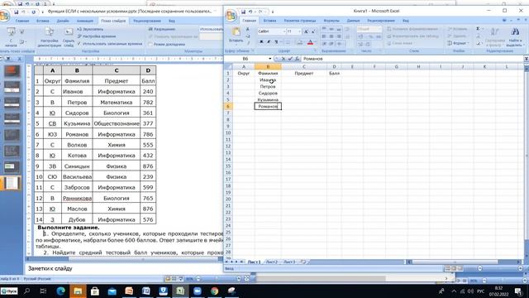The width and height of the screenshot is (529, 298).
Task: Click the red font color icon
Action: point(310,42)
